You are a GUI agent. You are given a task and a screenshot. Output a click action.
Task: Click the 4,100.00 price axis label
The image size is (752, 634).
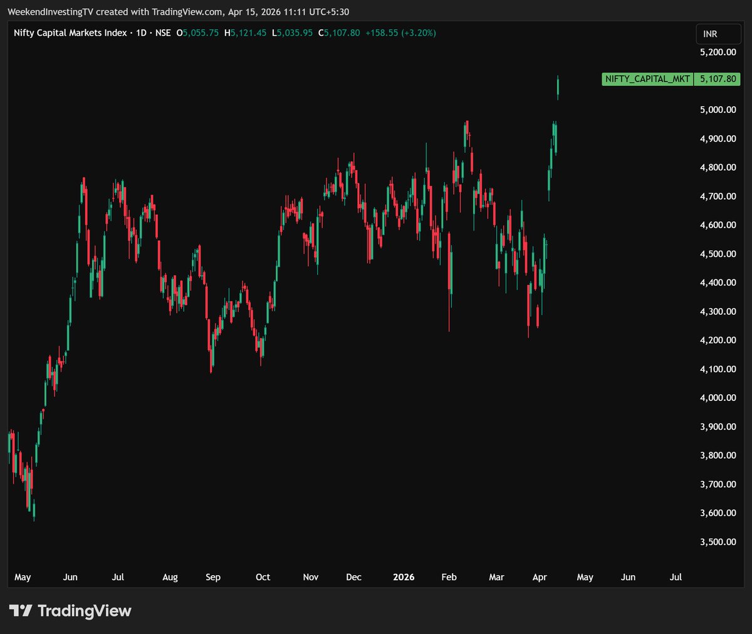click(x=718, y=369)
